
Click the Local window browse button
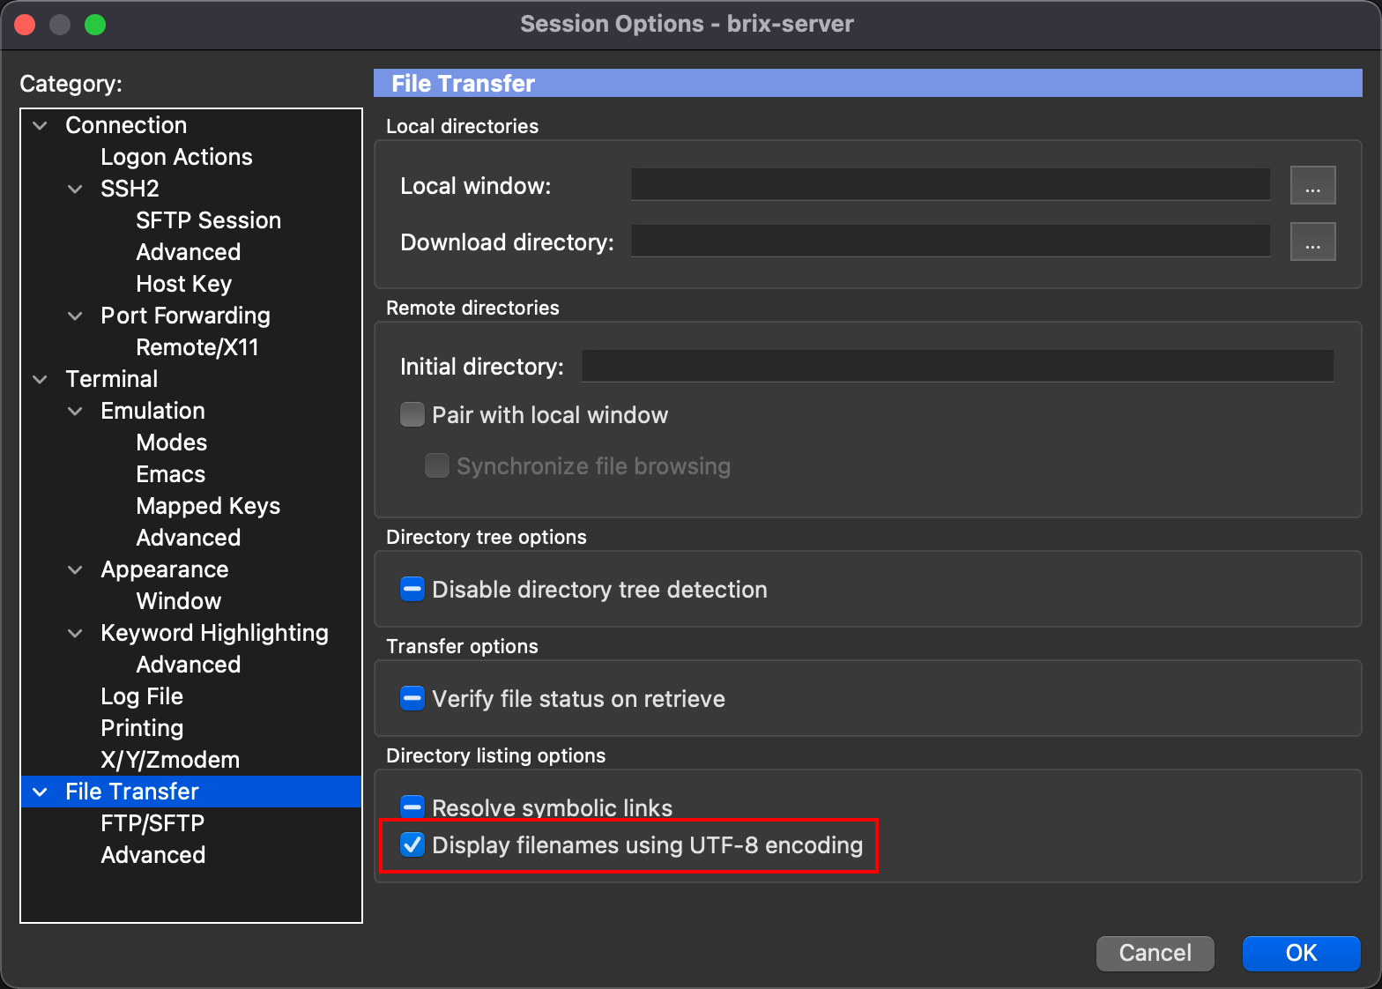point(1312,186)
